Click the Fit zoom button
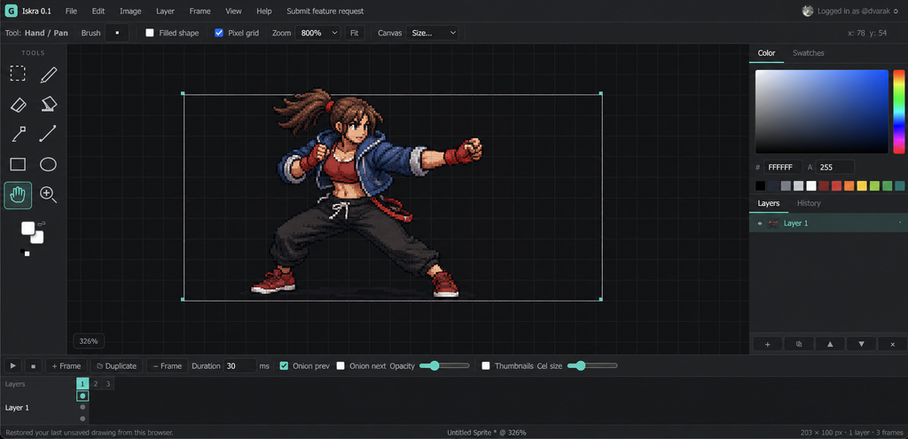 [x=355, y=33]
